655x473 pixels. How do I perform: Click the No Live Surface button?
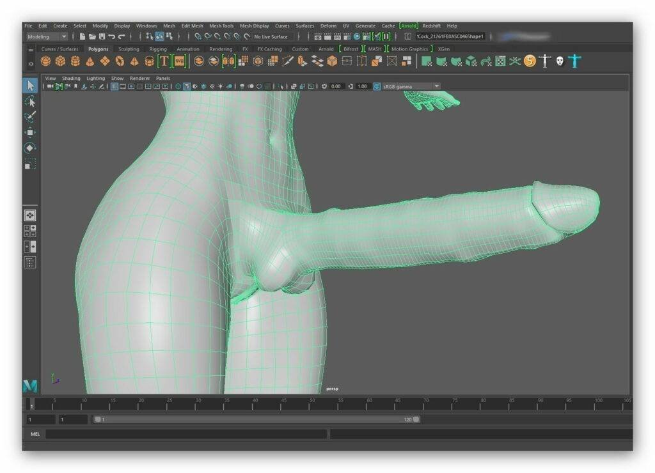tap(271, 36)
